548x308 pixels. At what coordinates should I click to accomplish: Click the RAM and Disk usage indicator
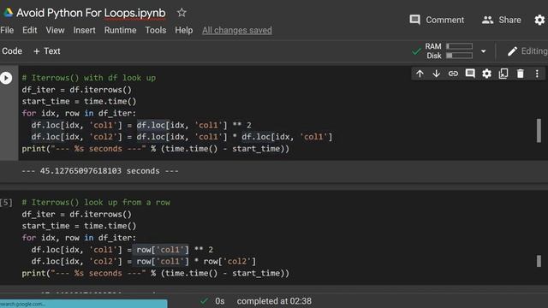click(449, 51)
